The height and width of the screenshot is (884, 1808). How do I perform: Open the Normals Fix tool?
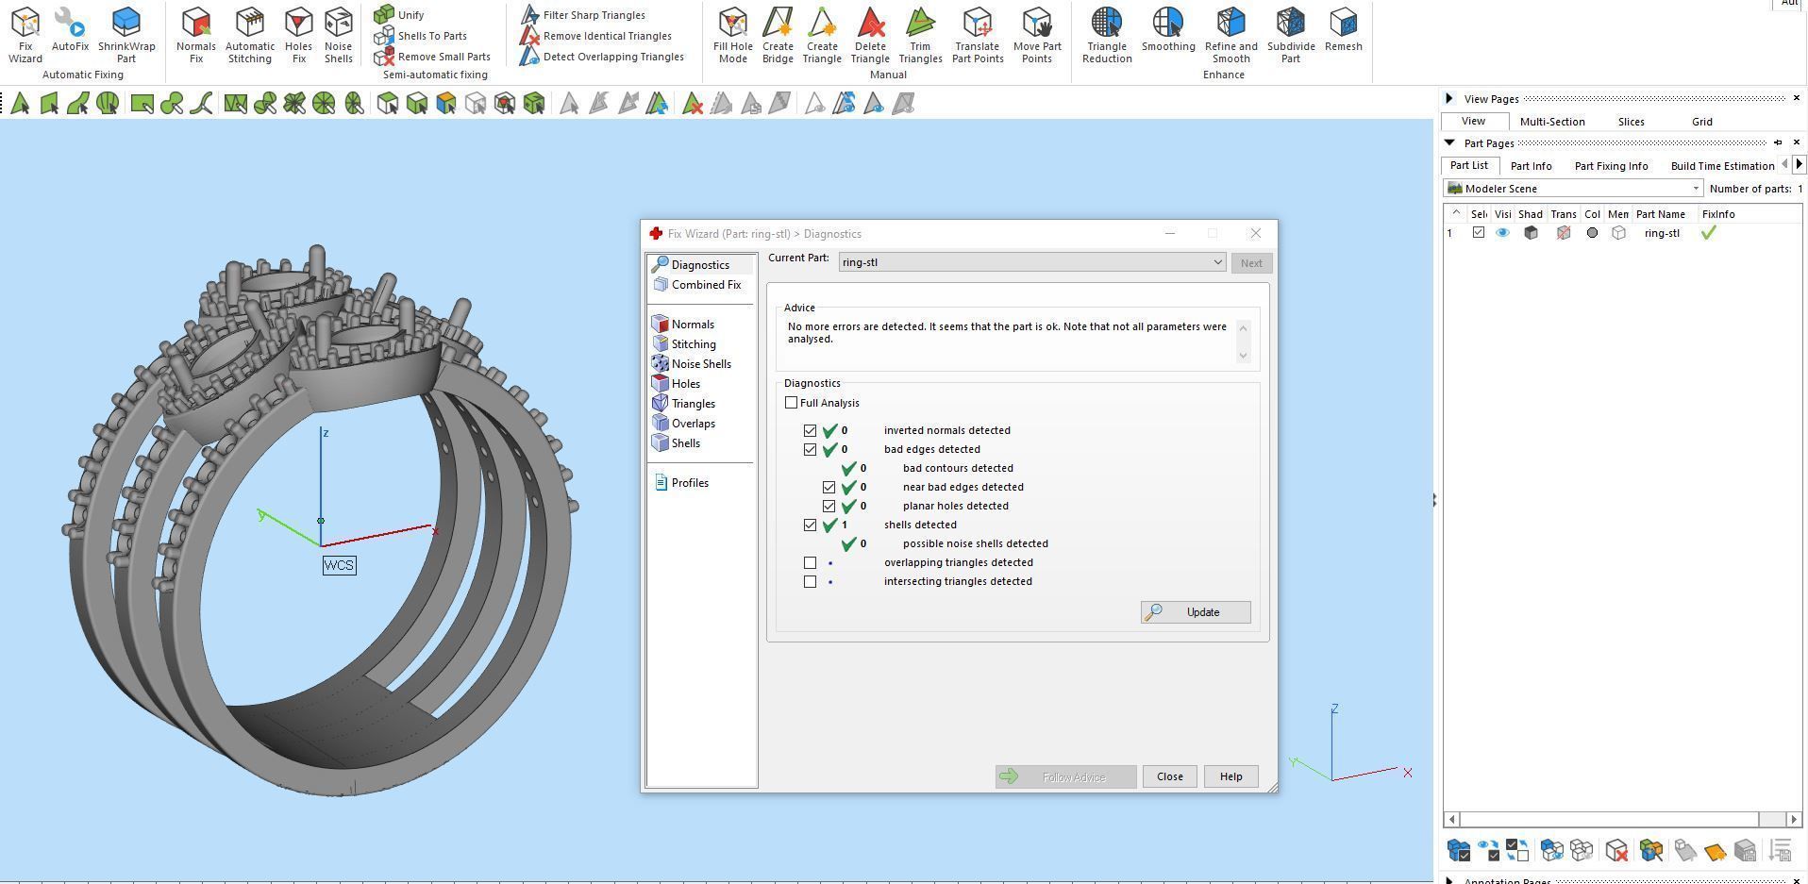(x=195, y=36)
